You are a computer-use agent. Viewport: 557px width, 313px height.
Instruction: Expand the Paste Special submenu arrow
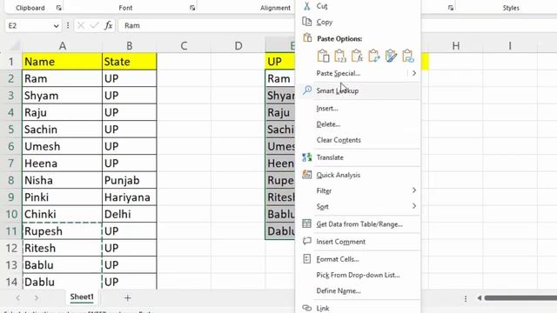(x=414, y=73)
